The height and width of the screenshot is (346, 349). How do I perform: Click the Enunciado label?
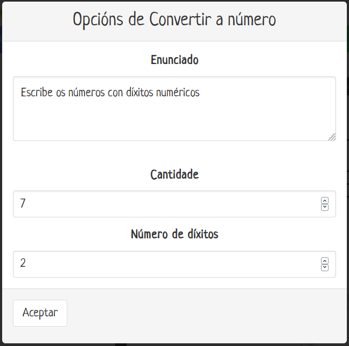click(174, 60)
